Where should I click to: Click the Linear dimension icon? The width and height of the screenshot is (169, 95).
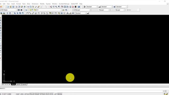pos(27,13)
